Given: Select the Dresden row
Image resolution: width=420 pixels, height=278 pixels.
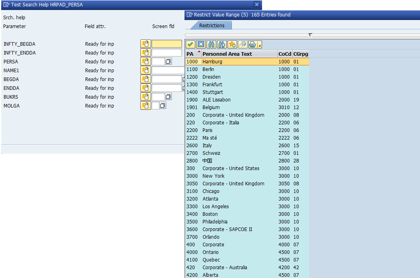Looking at the screenshot, I should (247, 77).
